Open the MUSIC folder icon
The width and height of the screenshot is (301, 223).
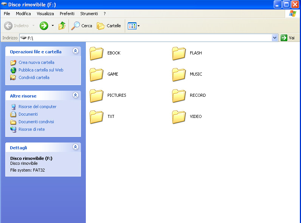(179, 74)
